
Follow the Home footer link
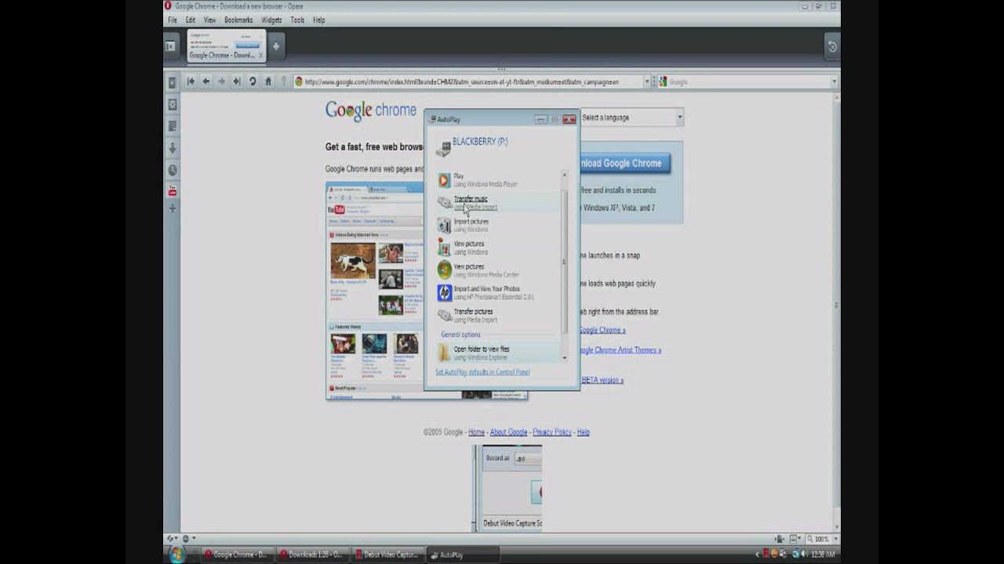point(476,432)
